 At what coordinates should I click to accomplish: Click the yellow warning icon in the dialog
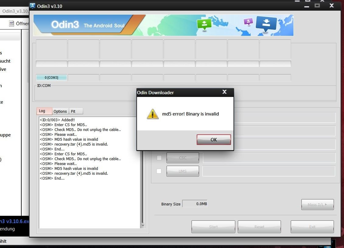coord(153,114)
